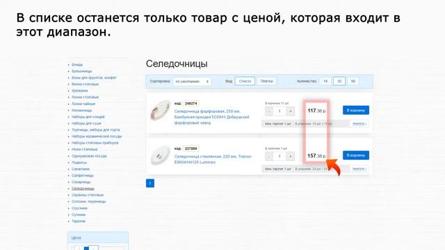Increase quantity for product 248274
Image resolution: width=445 pixels, height=250 pixels.
(x=291, y=111)
